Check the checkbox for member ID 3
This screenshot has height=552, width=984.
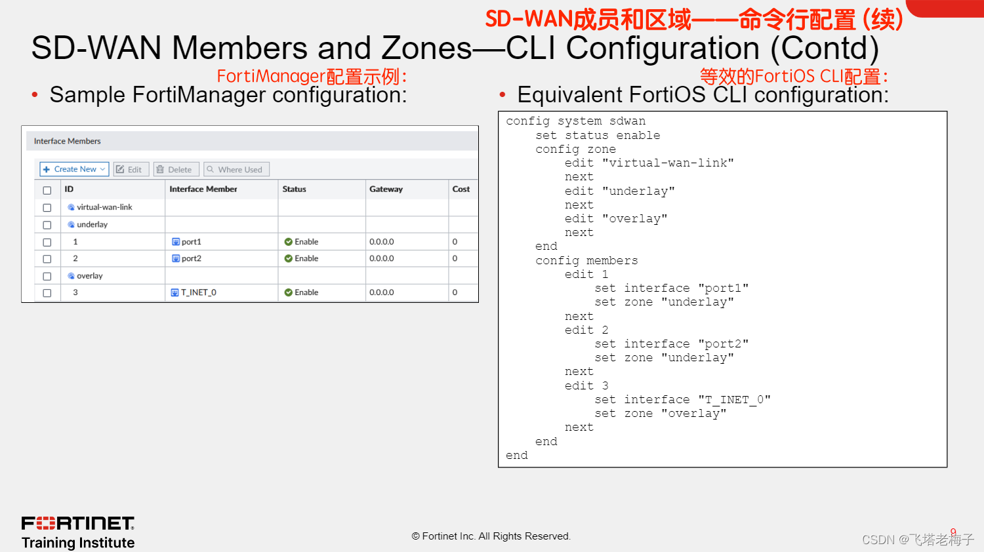[47, 293]
